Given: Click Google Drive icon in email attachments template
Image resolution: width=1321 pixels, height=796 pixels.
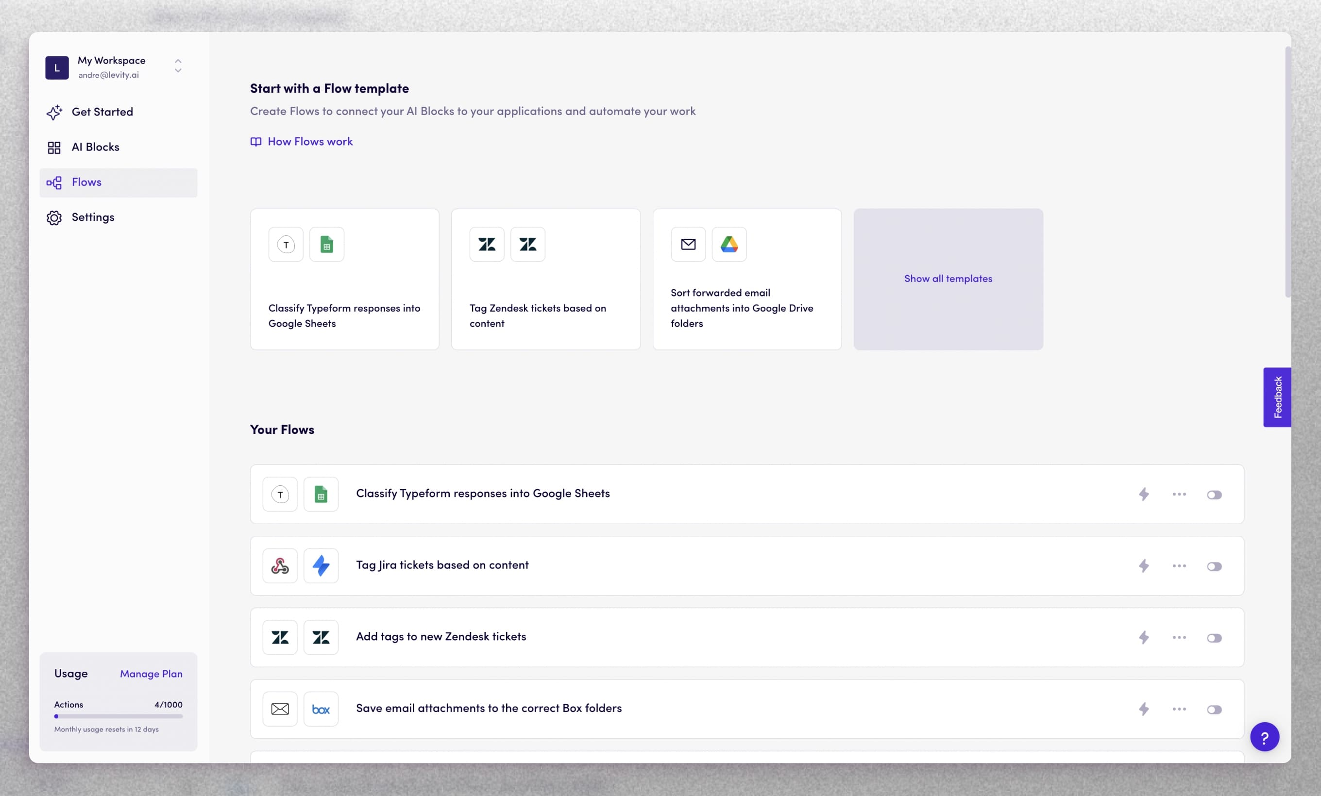Looking at the screenshot, I should (728, 244).
